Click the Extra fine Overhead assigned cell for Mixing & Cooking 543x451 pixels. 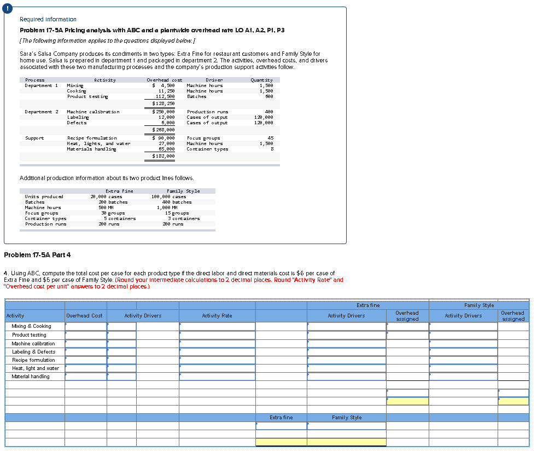[406, 326]
